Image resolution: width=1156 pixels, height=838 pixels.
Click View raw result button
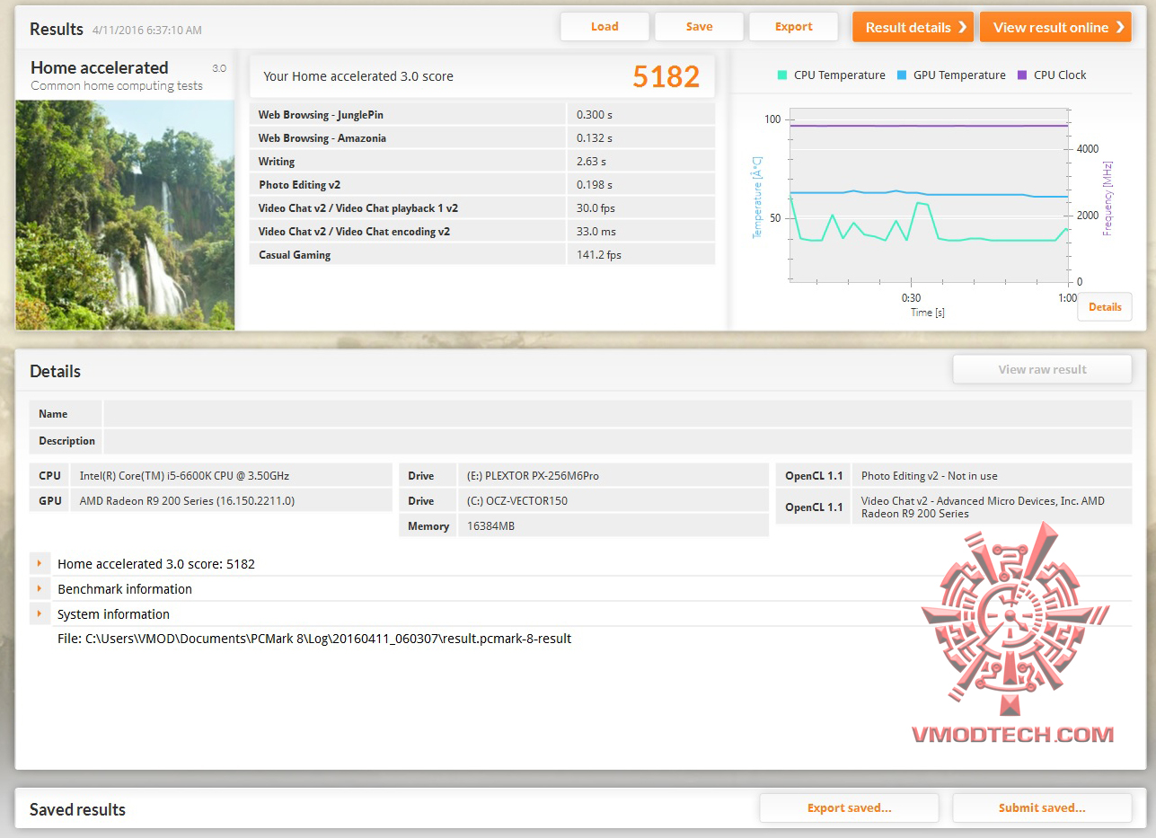point(1042,369)
